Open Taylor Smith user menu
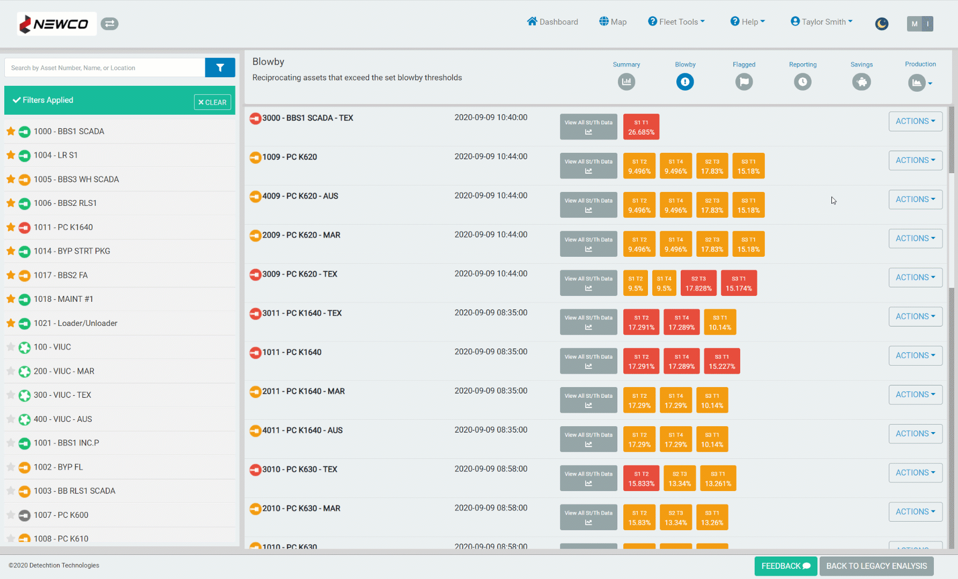The image size is (958, 579). (822, 21)
